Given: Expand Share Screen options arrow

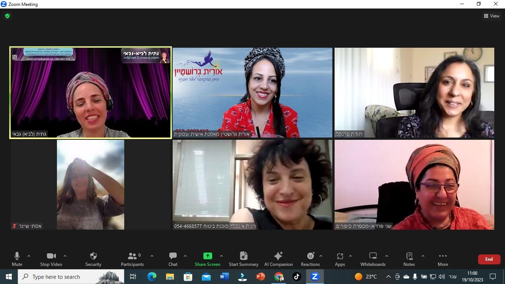Looking at the screenshot, I should pyautogui.click(x=221, y=256).
